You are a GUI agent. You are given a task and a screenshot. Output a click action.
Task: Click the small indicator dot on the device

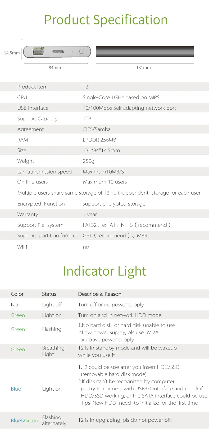tap(72, 52)
